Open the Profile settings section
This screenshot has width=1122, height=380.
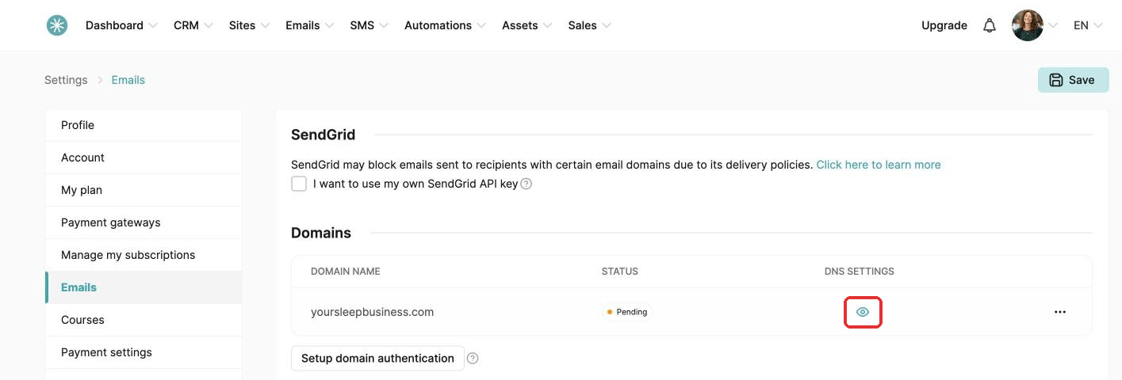pos(144,125)
